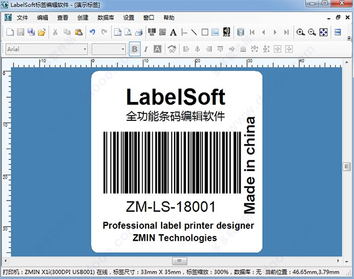Viewport: 354px width, 279px height.
Task: Open the 帮助 (Help) menu
Action: click(x=169, y=18)
